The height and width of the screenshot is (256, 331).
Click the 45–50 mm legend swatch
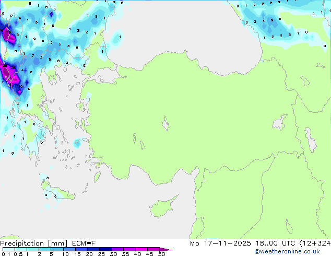click(x=153, y=249)
